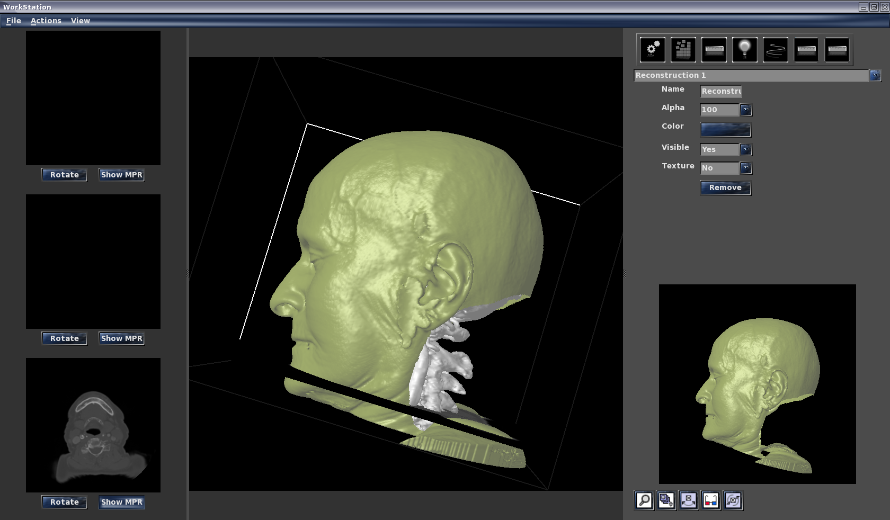This screenshot has width=890, height=520.
Task: Click the light bulb lighting icon
Action: click(745, 50)
